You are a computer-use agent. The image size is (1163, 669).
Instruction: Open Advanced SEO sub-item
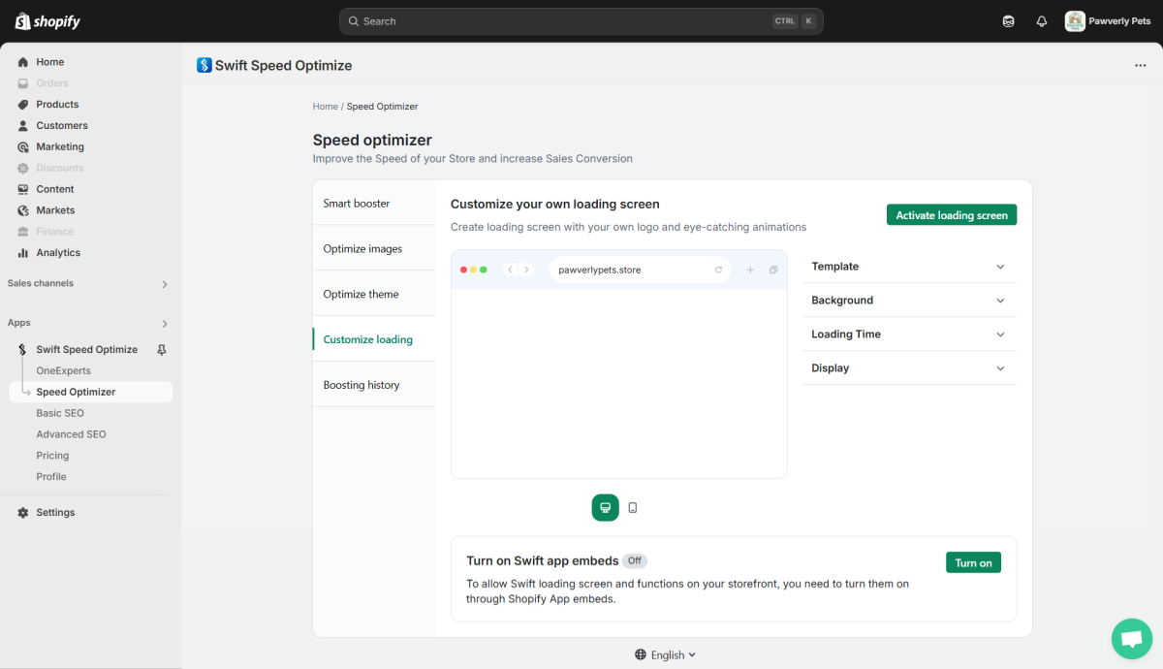(71, 434)
